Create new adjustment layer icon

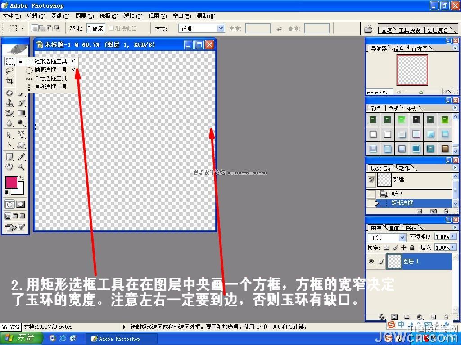click(420, 317)
